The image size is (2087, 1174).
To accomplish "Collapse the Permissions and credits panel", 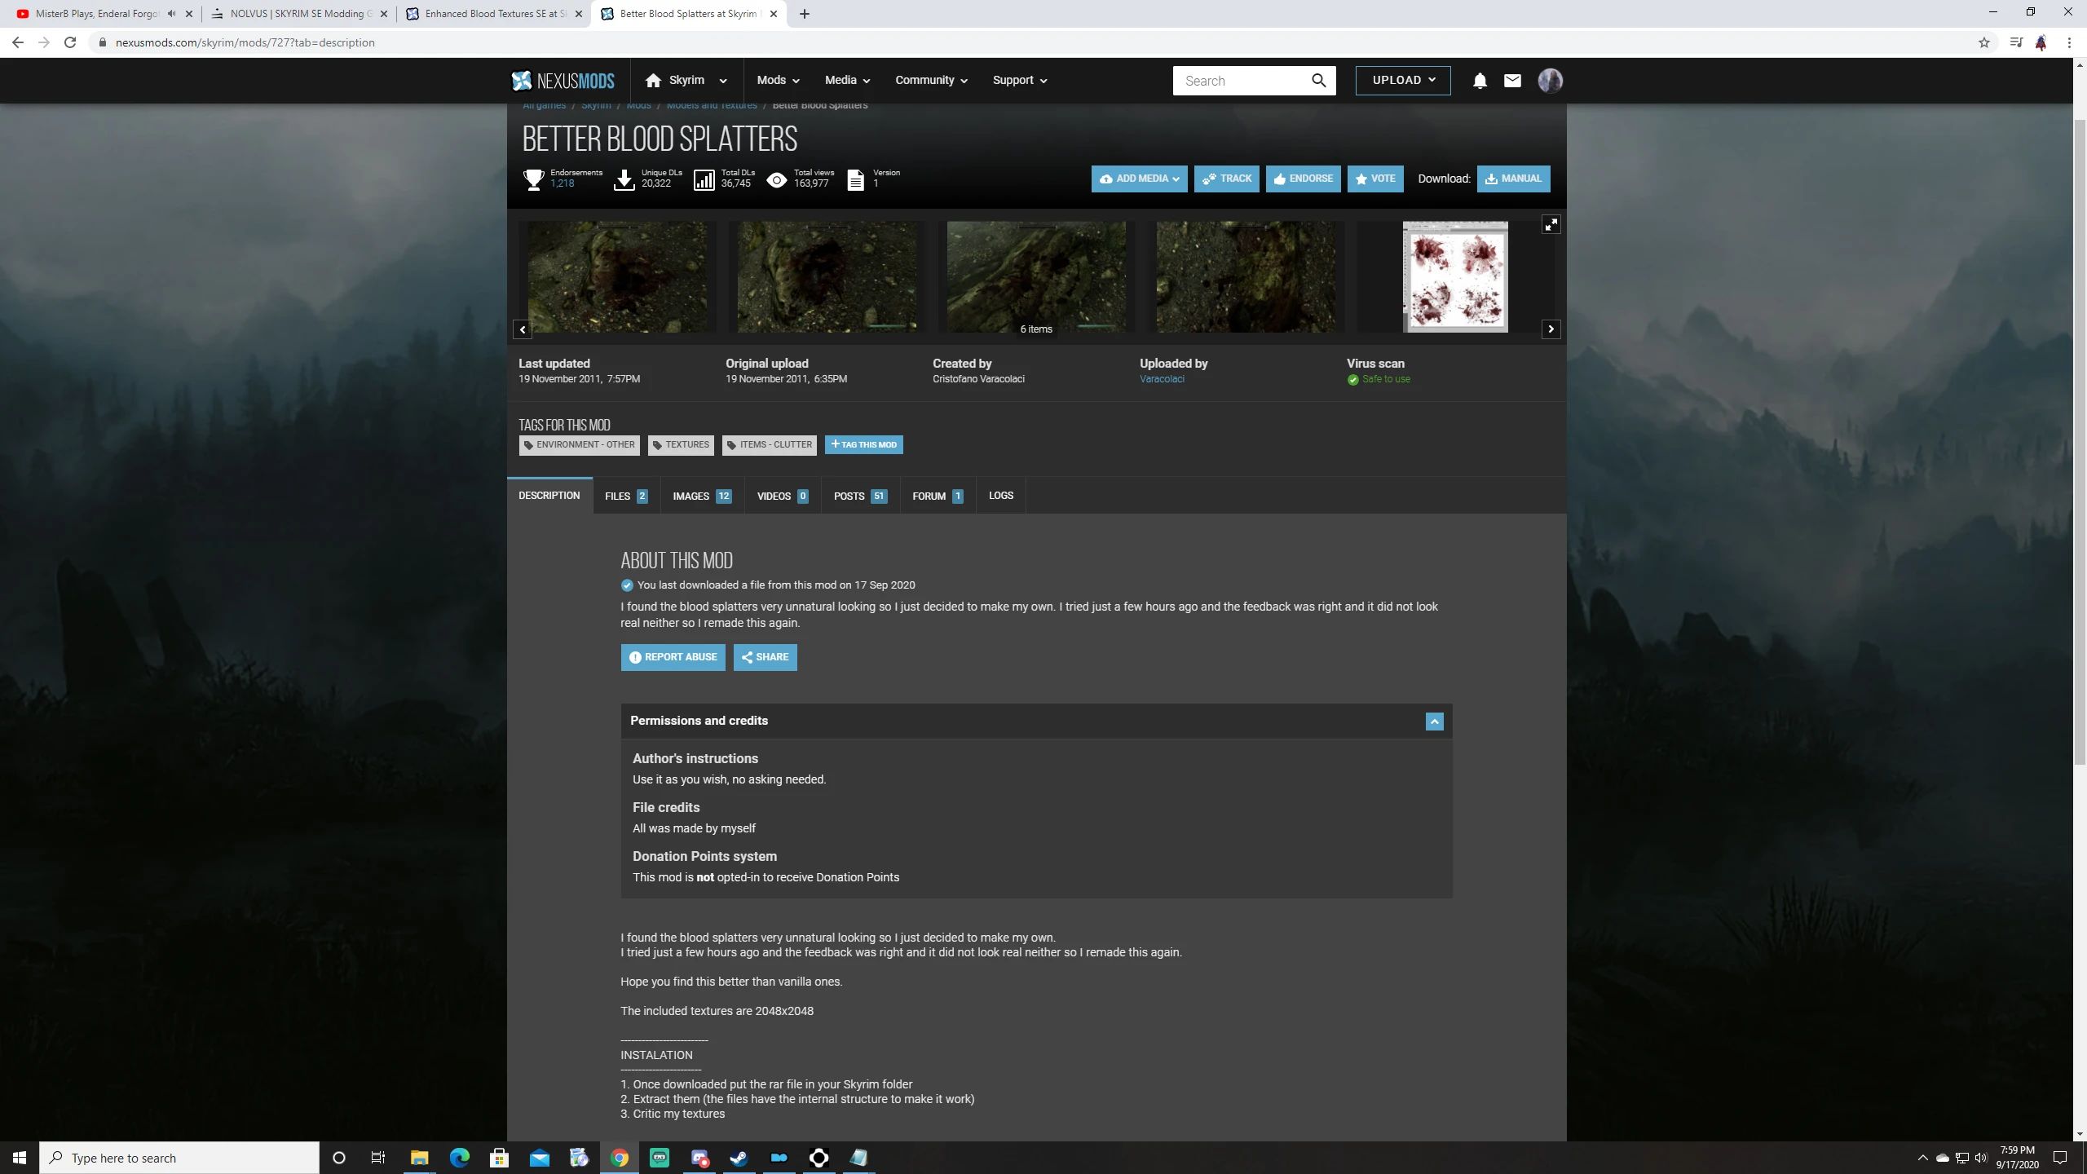I will (x=1433, y=721).
